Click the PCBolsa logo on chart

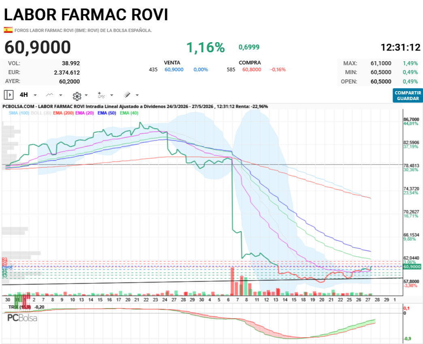22,318
